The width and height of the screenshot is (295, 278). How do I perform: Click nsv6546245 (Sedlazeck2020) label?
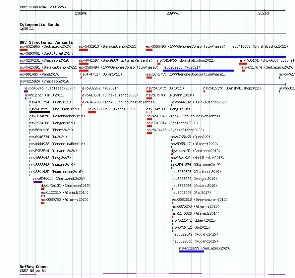49,88
